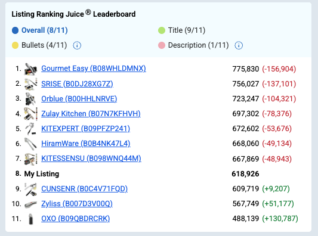The width and height of the screenshot is (318, 236).
Task: Open Orblue (B00HHLNRVE) listing link
Action: [x=79, y=99]
